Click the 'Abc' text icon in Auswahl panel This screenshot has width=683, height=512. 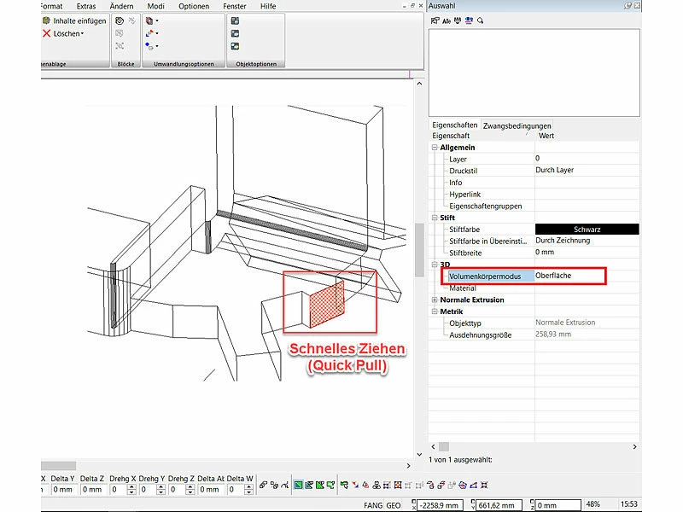tap(447, 20)
